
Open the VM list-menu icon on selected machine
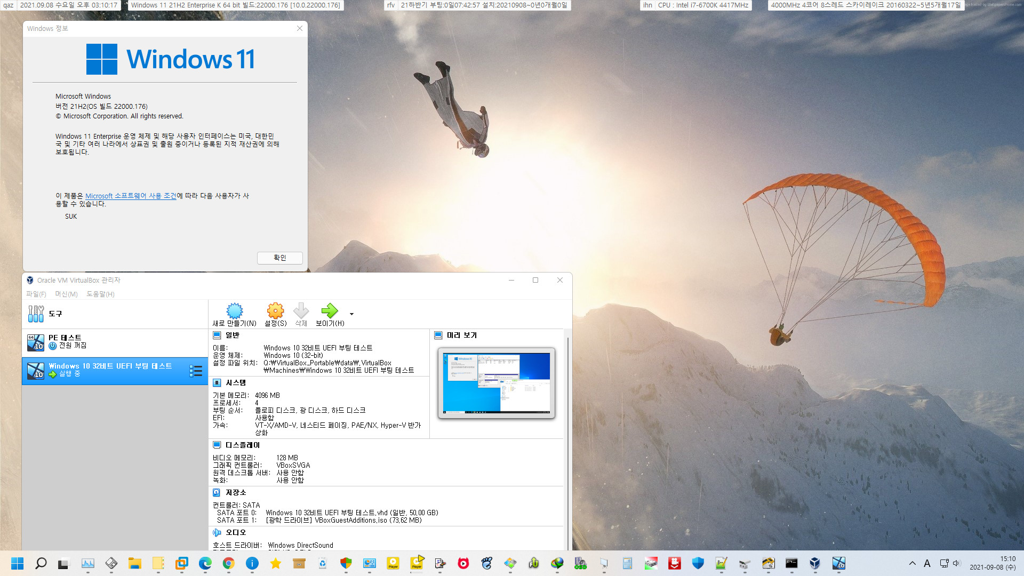tap(196, 371)
